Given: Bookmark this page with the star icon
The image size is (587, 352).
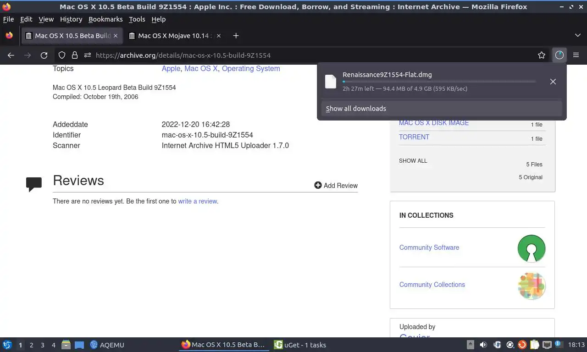Looking at the screenshot, I should (542, 55).
